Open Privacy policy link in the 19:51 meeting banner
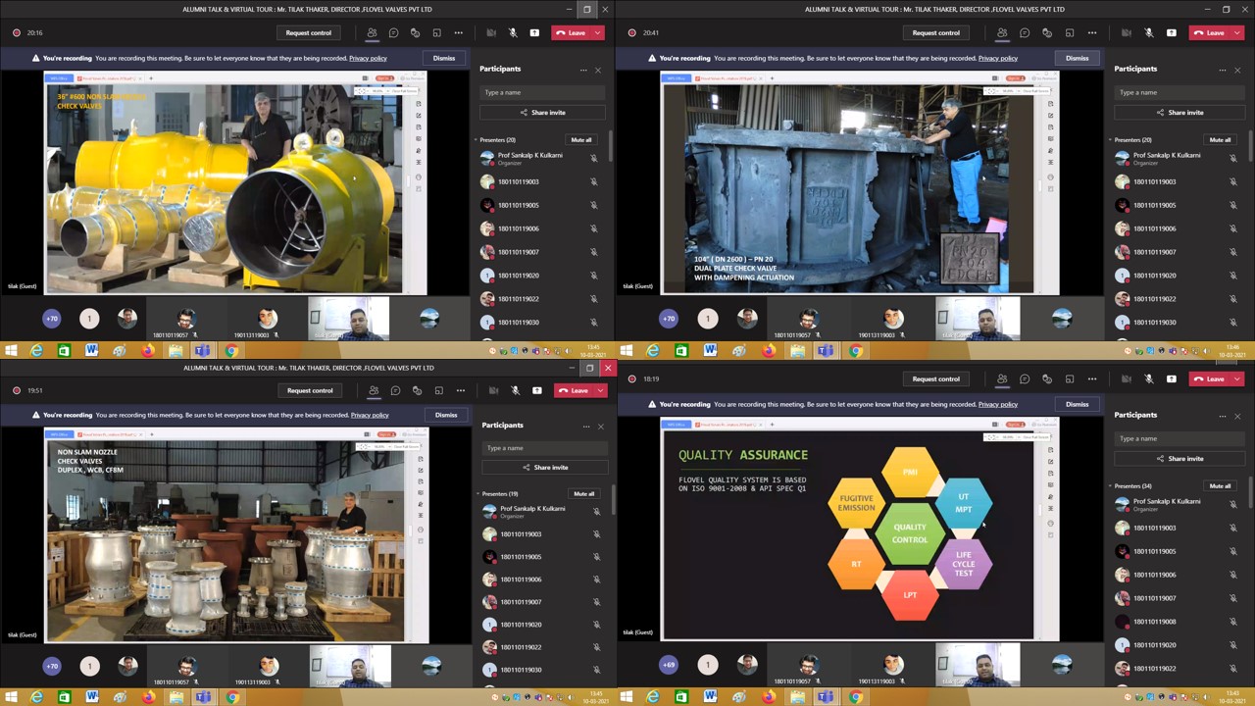 pos(370,415)
